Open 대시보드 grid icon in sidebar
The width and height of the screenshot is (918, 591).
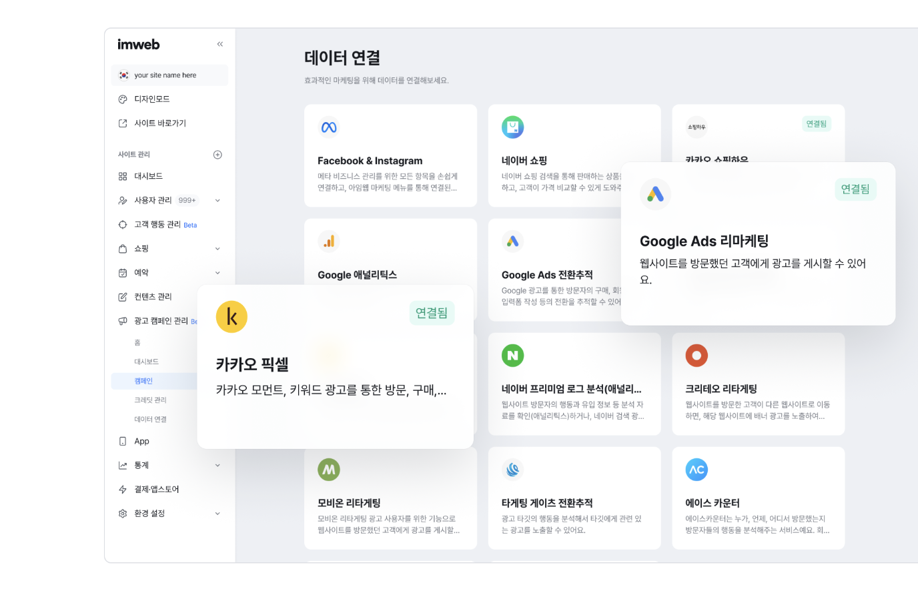point(123,177)
